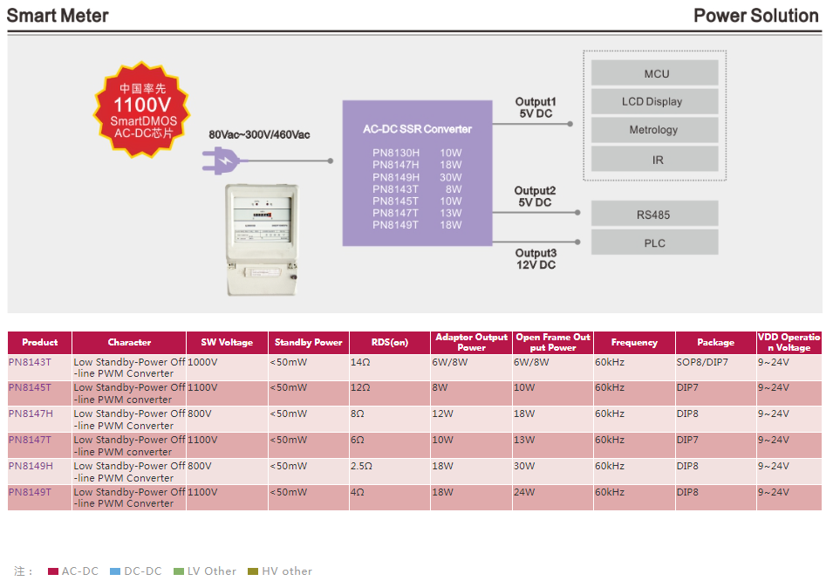Click the Product column header
Viewport: 833px width, 581px height.
coord(39,343)
